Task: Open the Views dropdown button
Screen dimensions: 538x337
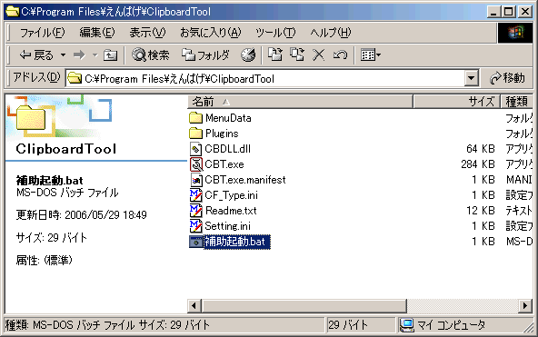Action: [x=371, y=55]
